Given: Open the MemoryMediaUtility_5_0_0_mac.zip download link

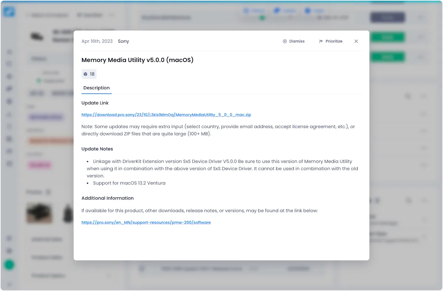Looking at the screenshot, I should coord(166,115).
